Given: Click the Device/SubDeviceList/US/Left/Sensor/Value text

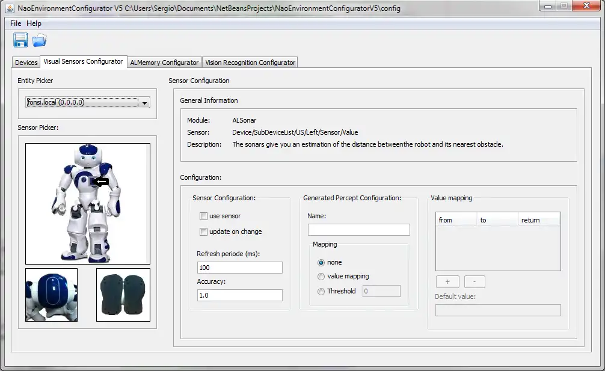Looking at the screenshot, I should tap(295, 132).
